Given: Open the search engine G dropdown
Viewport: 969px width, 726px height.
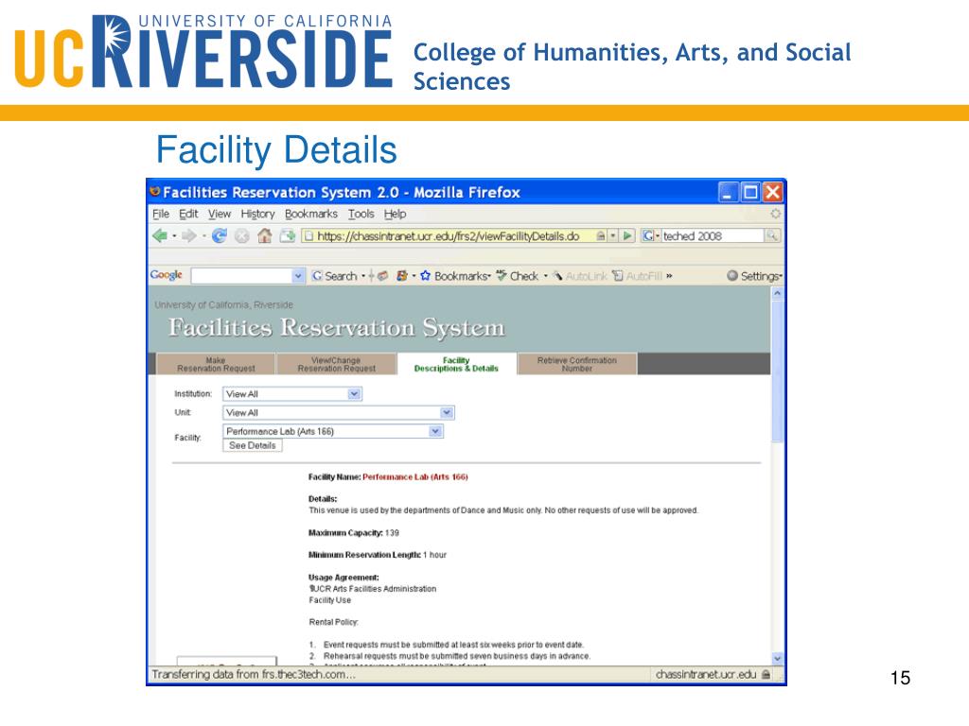Looking at the screenshot, I should (649, 235).
